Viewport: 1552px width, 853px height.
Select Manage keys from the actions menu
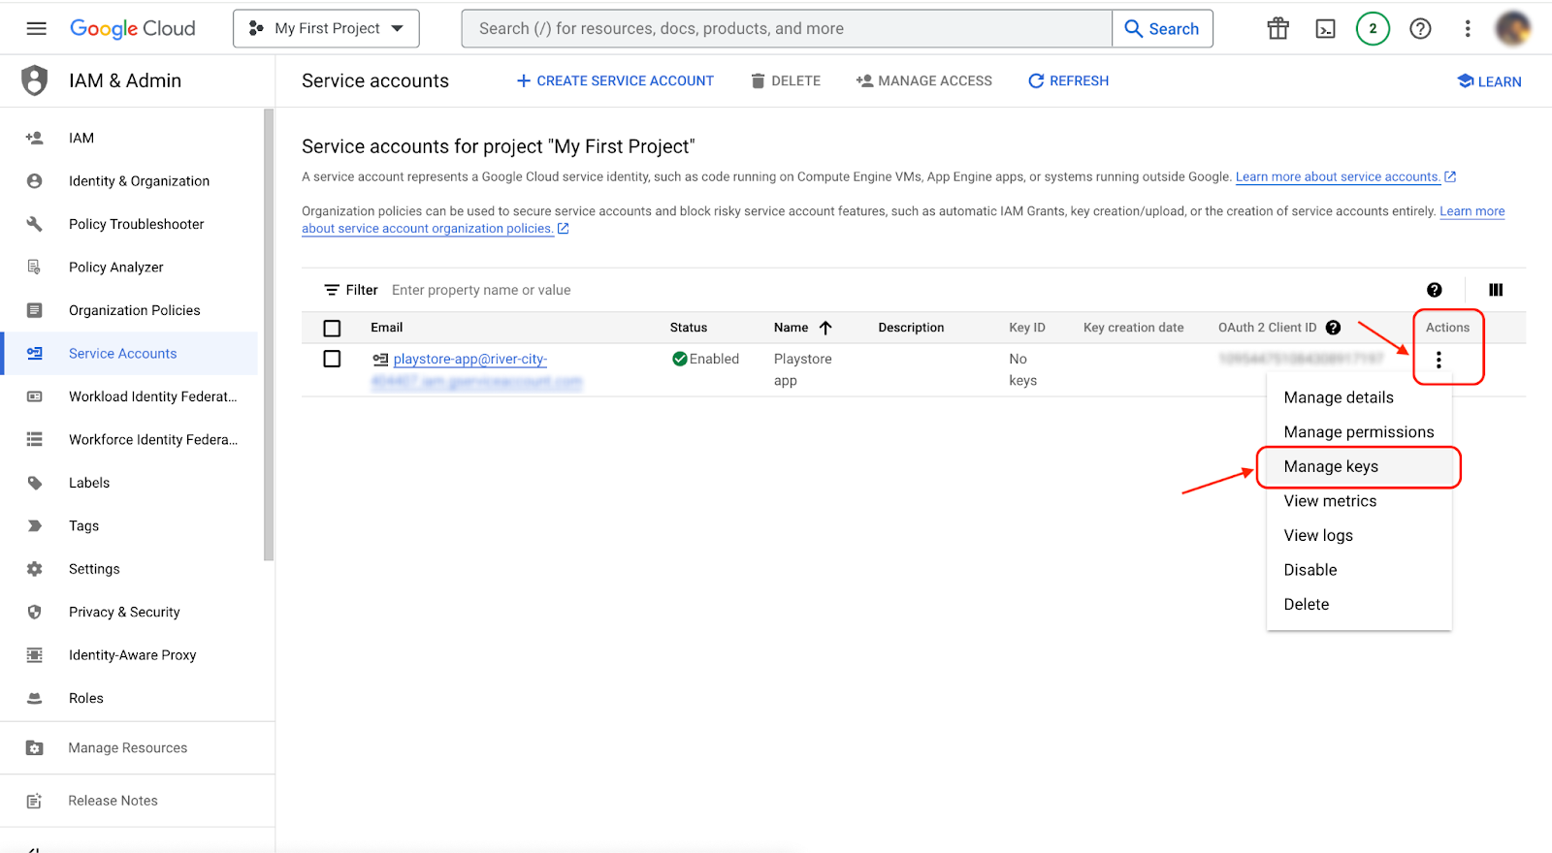(1331, 467)
